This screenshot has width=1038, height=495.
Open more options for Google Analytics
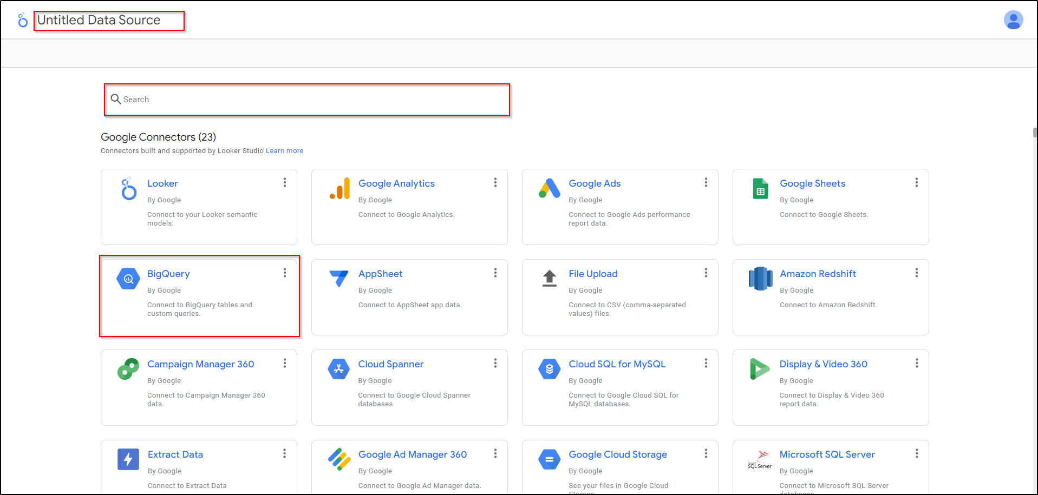495,183
